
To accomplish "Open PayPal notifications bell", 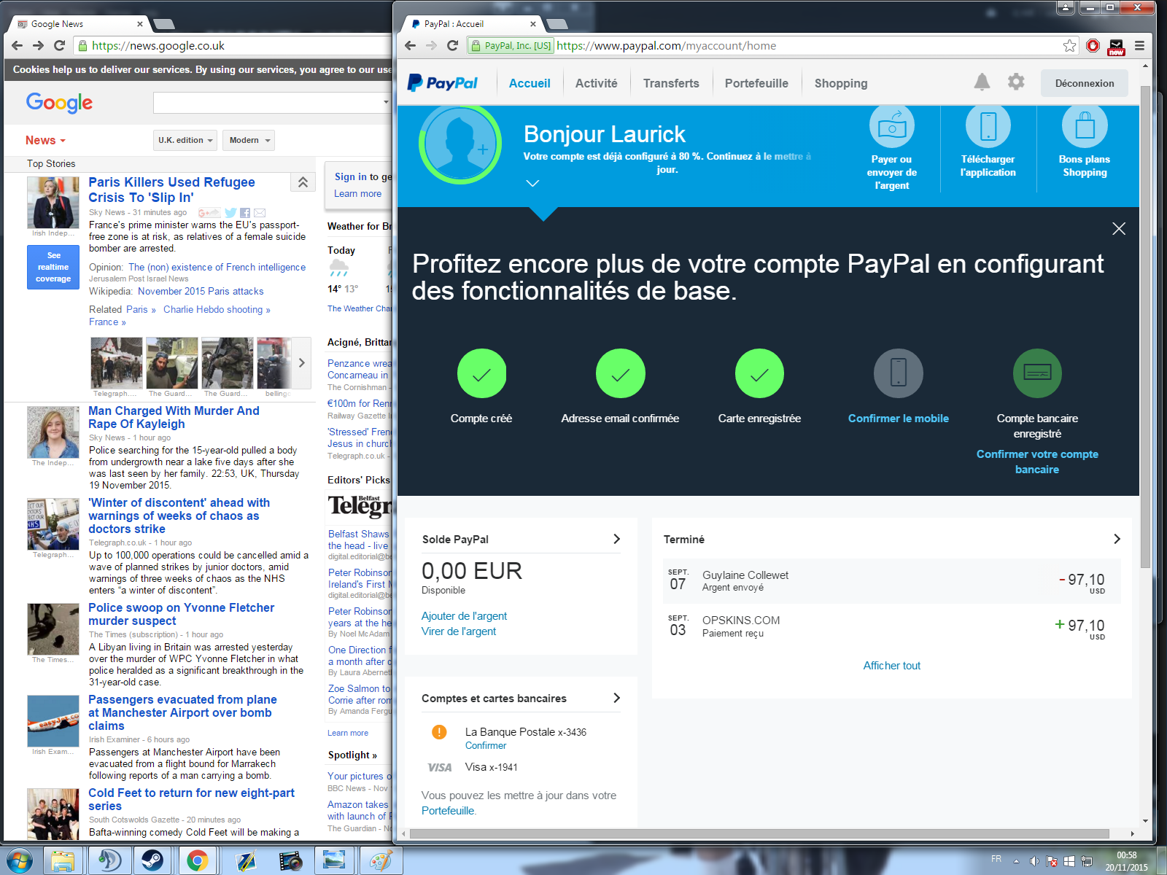I will [982, 82].
